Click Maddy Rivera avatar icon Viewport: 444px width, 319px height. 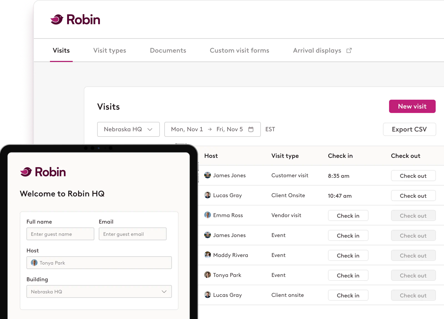(208, 255)
